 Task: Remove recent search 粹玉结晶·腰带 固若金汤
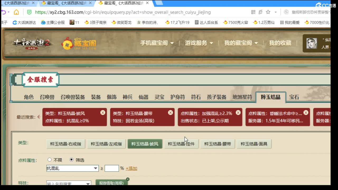point(171,113)
